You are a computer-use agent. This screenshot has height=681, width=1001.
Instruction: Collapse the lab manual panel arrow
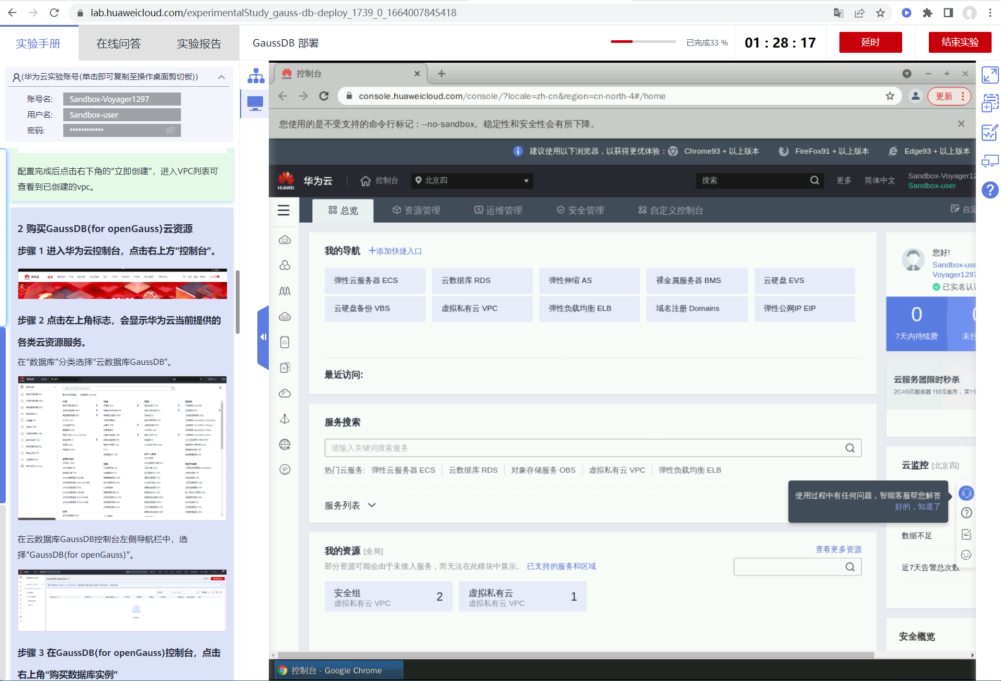[263, 337]
